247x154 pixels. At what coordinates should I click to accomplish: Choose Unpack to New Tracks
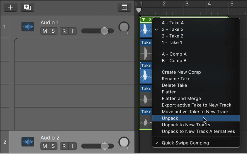tap(196, 125)
